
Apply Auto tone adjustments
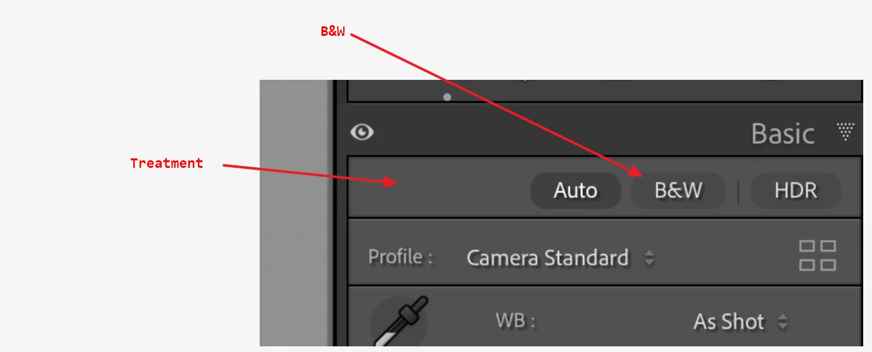tap(575, 190)
